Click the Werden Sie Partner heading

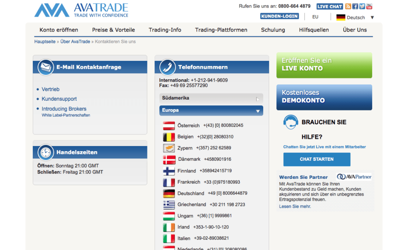(304, 177)
